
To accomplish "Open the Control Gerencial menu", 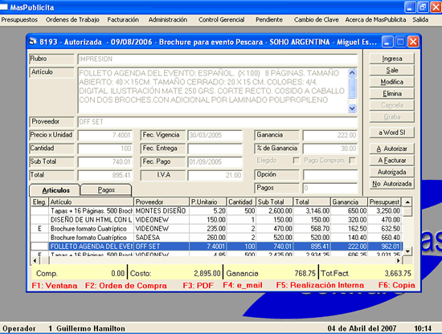I will [x=221, y=20].
